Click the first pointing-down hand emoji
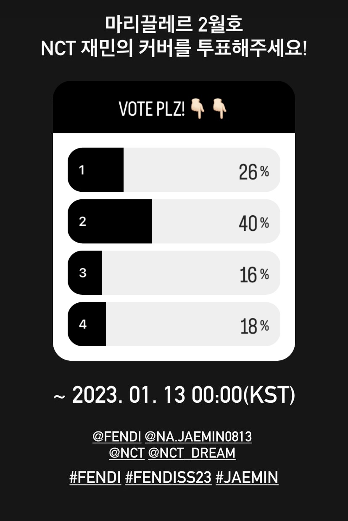Viewport: 348px width, 521px height. coord(197,108)
